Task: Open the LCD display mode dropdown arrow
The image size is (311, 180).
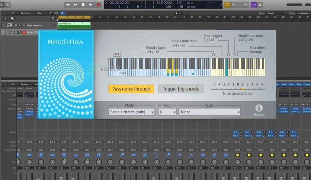Action: pyautogui.click(x=221, y=4)
